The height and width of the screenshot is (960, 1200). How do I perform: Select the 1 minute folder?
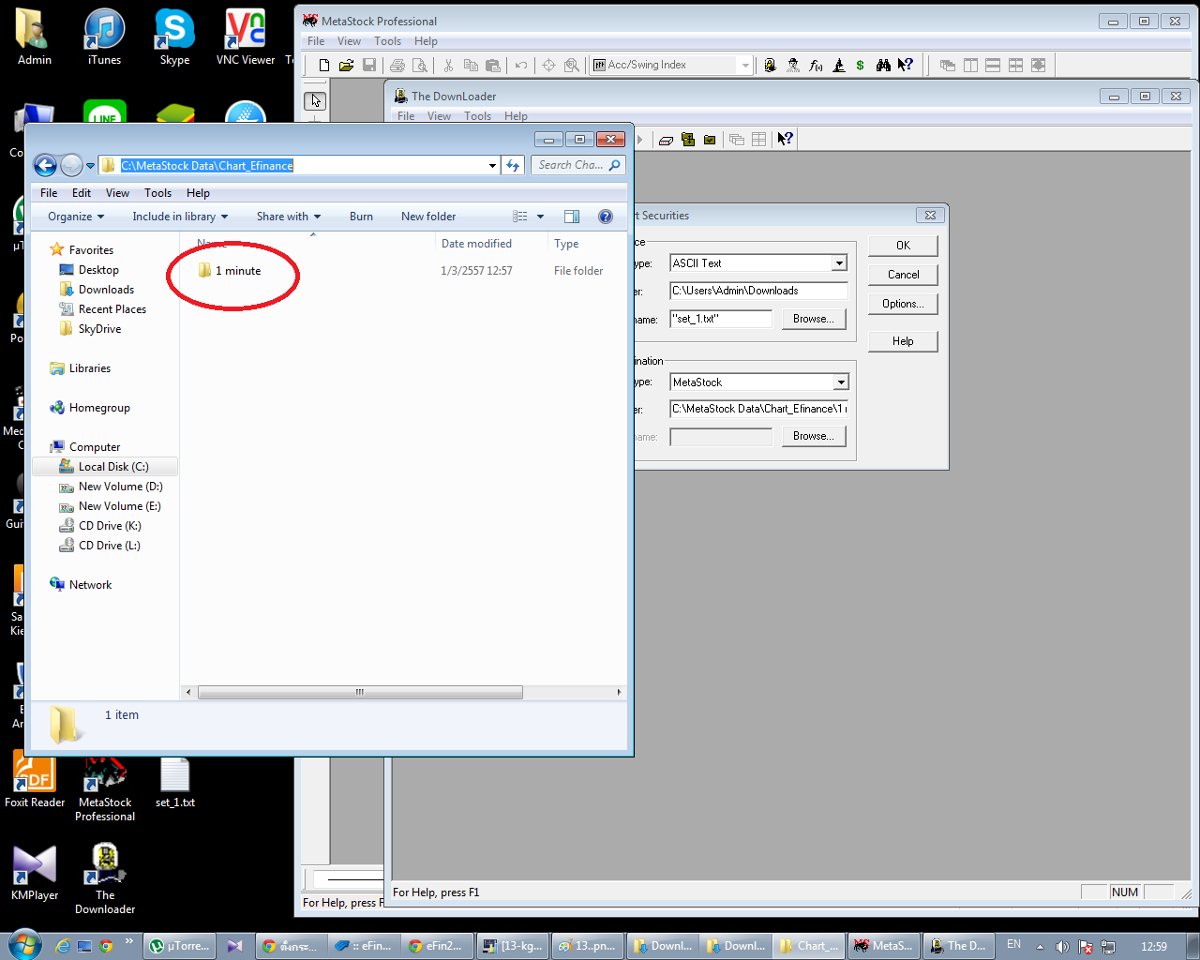point(230,271)
